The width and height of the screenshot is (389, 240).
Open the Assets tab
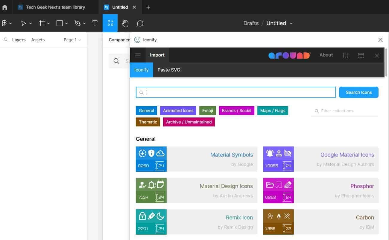coord(38,40)
